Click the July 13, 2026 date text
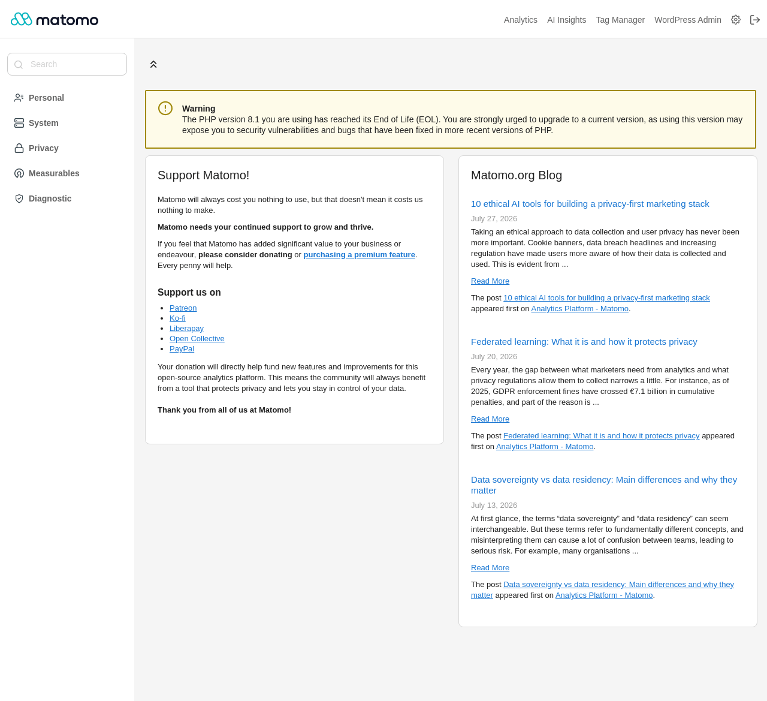Viewport: 767px width, 701px height. coord(494,506)
